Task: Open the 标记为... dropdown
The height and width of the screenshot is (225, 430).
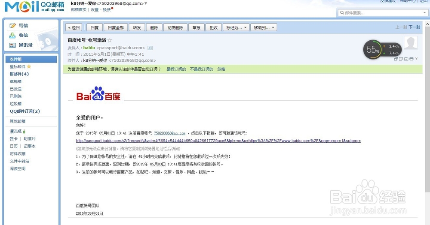Action: [236, 27]
